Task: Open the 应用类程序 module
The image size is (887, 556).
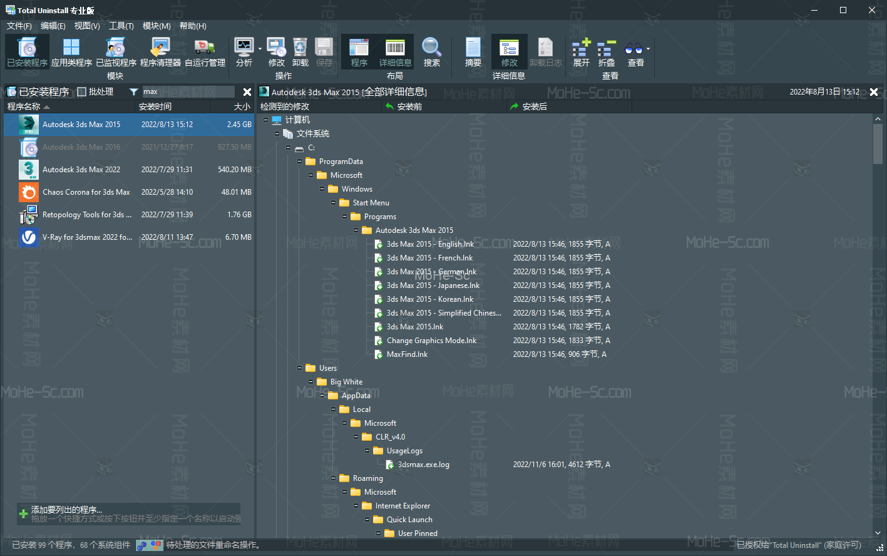Action: click(71, 52)
